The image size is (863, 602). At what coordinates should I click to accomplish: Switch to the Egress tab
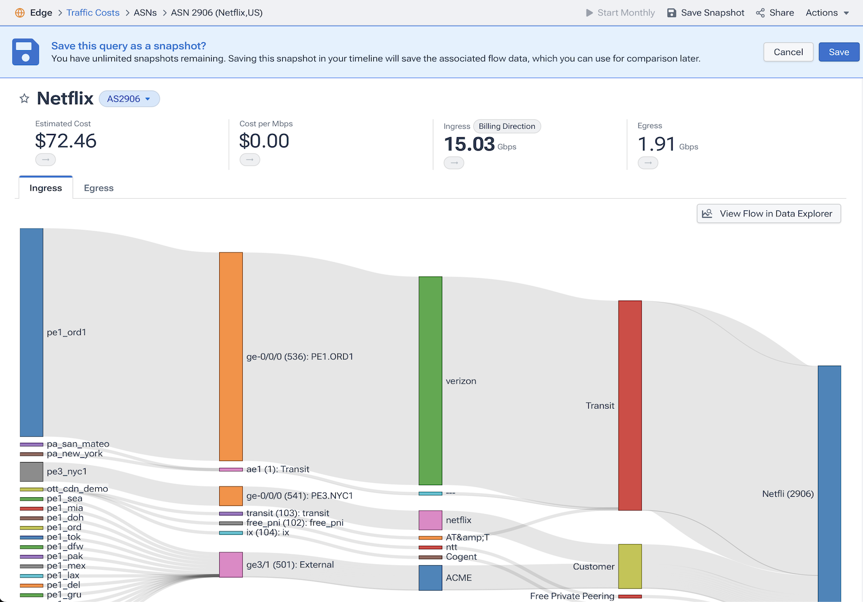(x=98, y=188)
